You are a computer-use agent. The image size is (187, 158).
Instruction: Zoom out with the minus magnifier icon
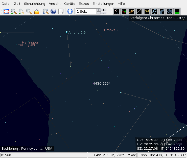21,11
